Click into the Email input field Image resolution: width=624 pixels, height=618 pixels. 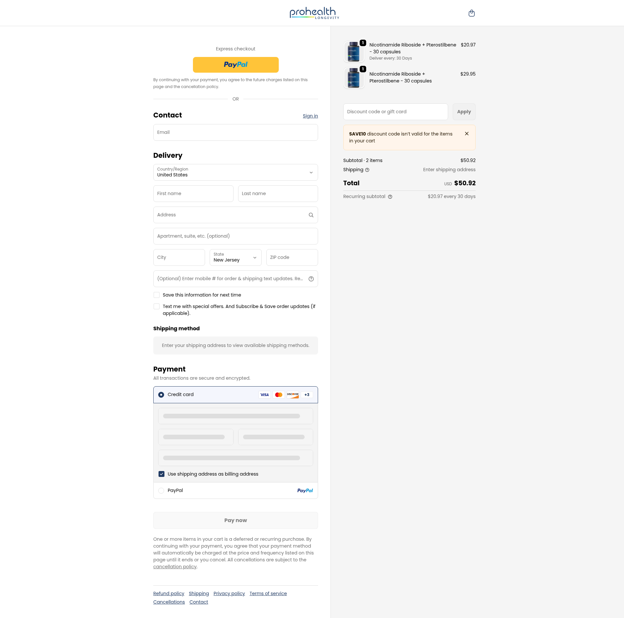pos(235,133)
